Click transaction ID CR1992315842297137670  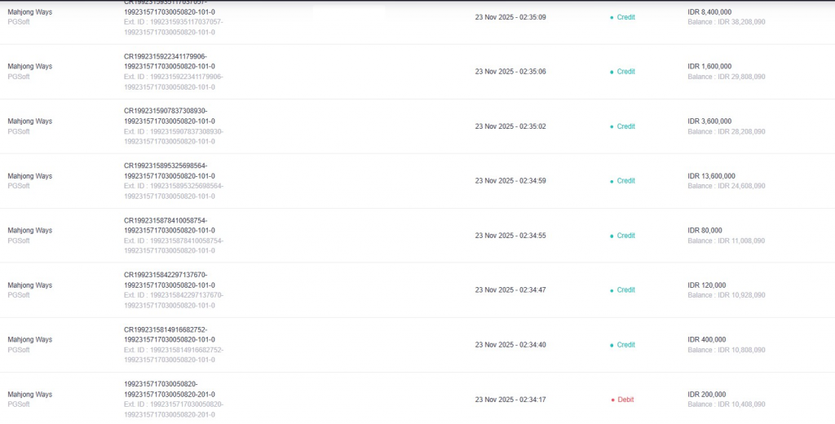(166, 275)
